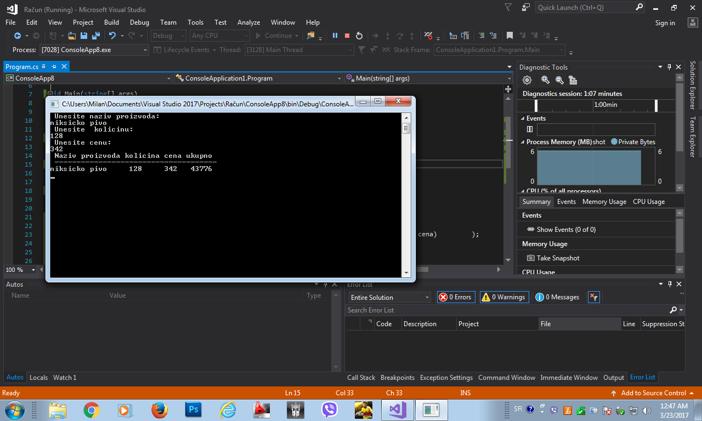
Task: Pause debugging with the Break All icon
Action: click(x=335, y=36)
